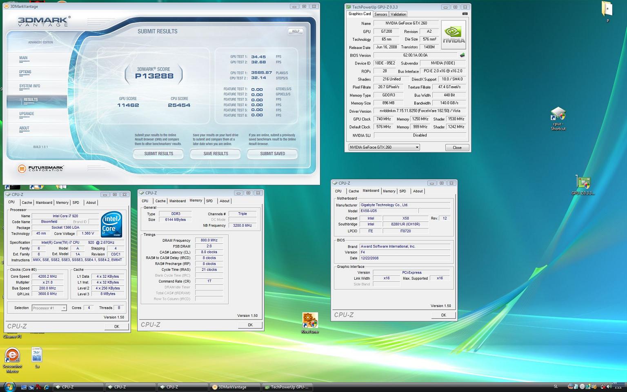
Task: Click the Windows Start orb
Action: [9, 387]
